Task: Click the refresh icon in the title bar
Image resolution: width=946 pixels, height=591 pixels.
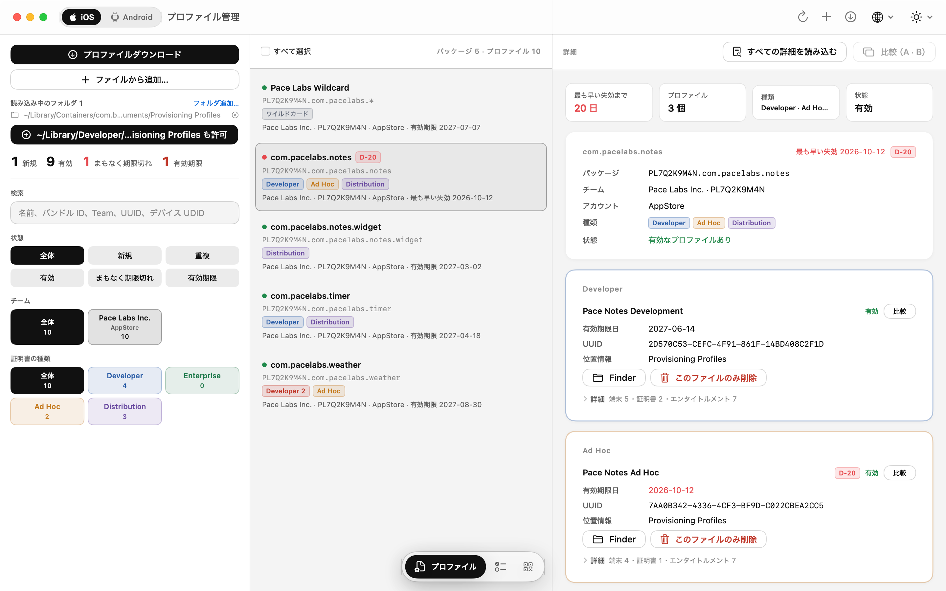Action: tap(802, 17)
